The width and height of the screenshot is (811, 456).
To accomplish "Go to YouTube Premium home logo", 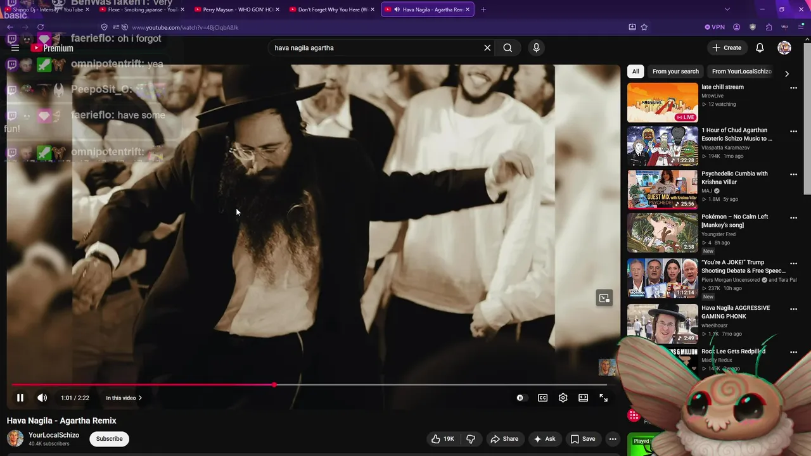I will [x=52, y=48].
